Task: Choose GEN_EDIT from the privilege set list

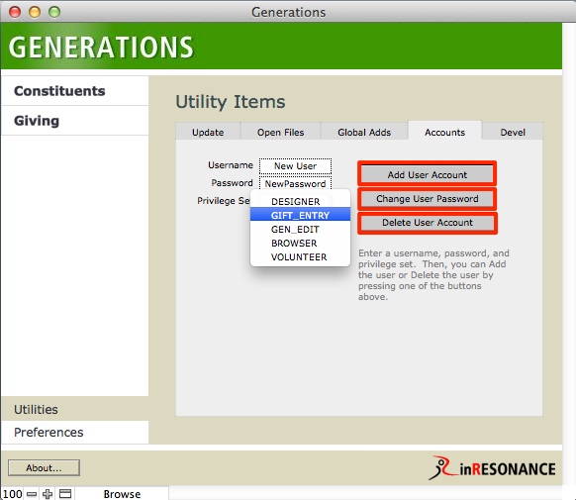Action: [300, 229]
